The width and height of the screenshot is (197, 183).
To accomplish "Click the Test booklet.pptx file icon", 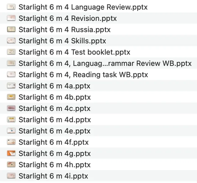I will coord(11,52).
